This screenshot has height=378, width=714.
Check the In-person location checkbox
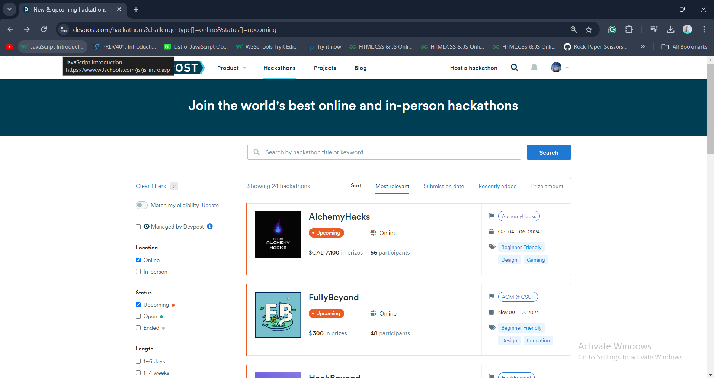[138, 272]
